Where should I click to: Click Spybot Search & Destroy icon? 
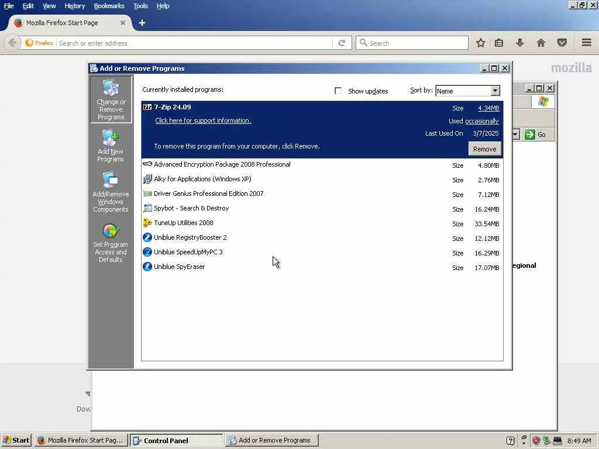[147, 209]
